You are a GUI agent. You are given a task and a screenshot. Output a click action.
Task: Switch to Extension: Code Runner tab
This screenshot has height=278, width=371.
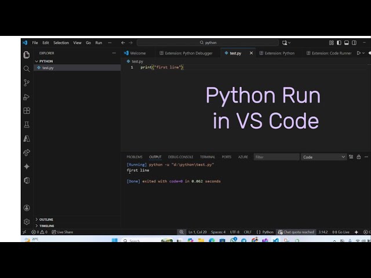point(329,53)
